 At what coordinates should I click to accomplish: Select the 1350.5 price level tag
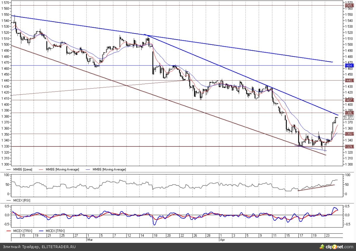350,134
